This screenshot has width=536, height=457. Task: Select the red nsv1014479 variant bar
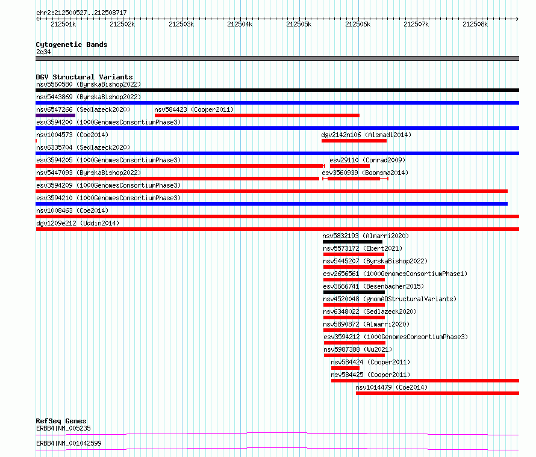click(438, 393)
